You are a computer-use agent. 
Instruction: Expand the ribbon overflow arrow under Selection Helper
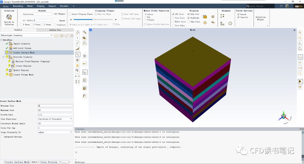click(267, 26)
